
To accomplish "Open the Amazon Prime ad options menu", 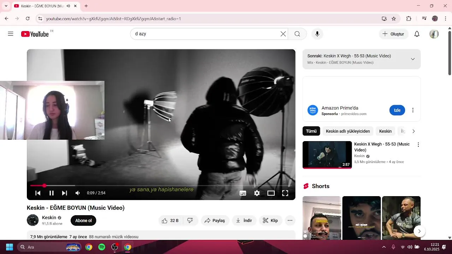I will [413, 110].
